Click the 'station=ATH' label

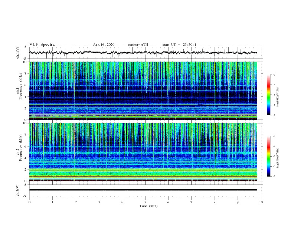(138, 45)
